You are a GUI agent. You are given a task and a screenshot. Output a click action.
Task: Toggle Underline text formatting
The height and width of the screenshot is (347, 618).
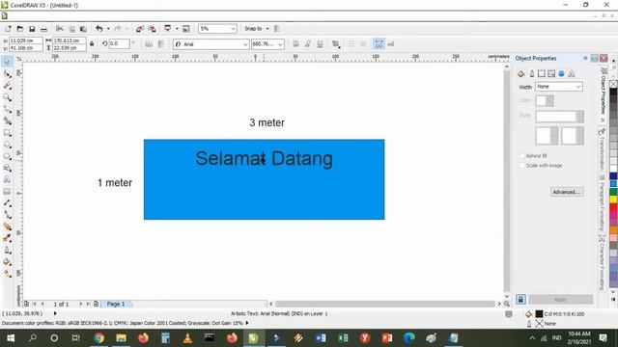pos(320,44)
